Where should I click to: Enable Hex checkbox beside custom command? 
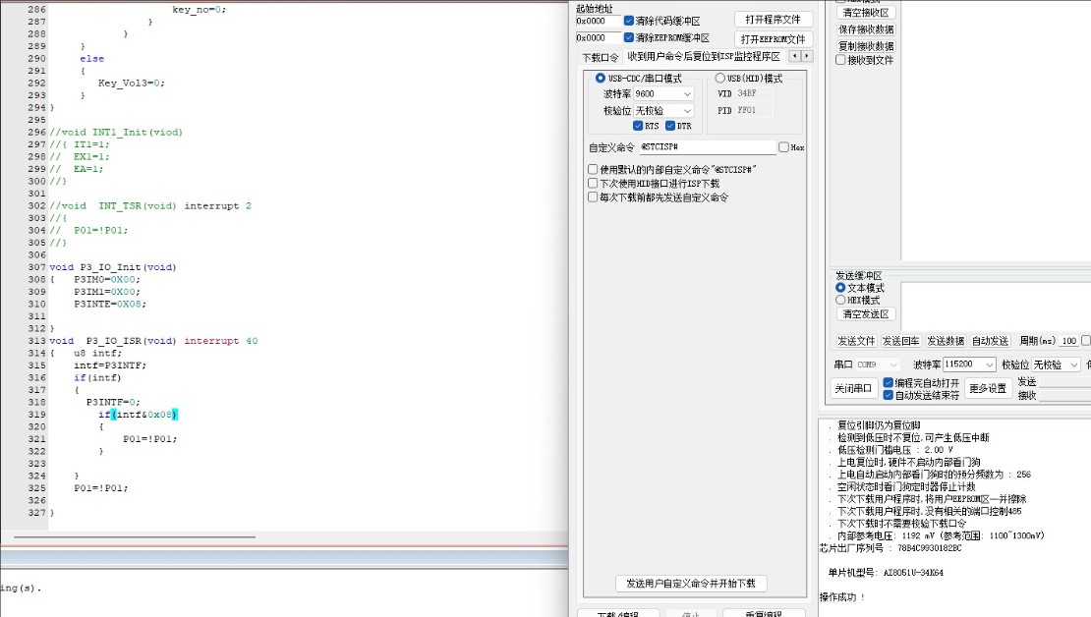coord(783,147)
